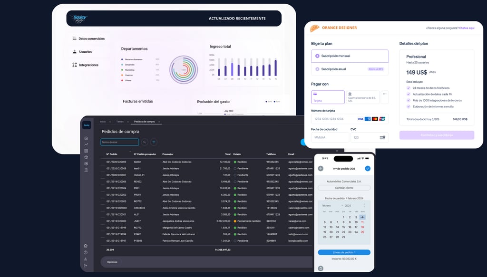Click the phone back arrow button
The image size is (487, 277).
coord(321,169)
